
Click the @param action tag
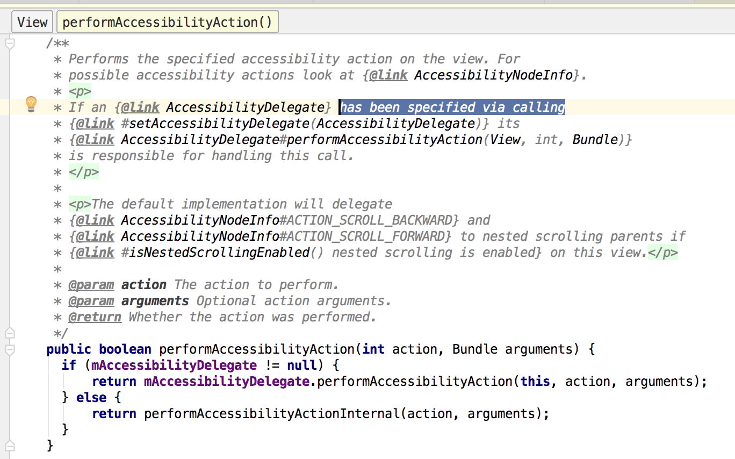[91, 285]
